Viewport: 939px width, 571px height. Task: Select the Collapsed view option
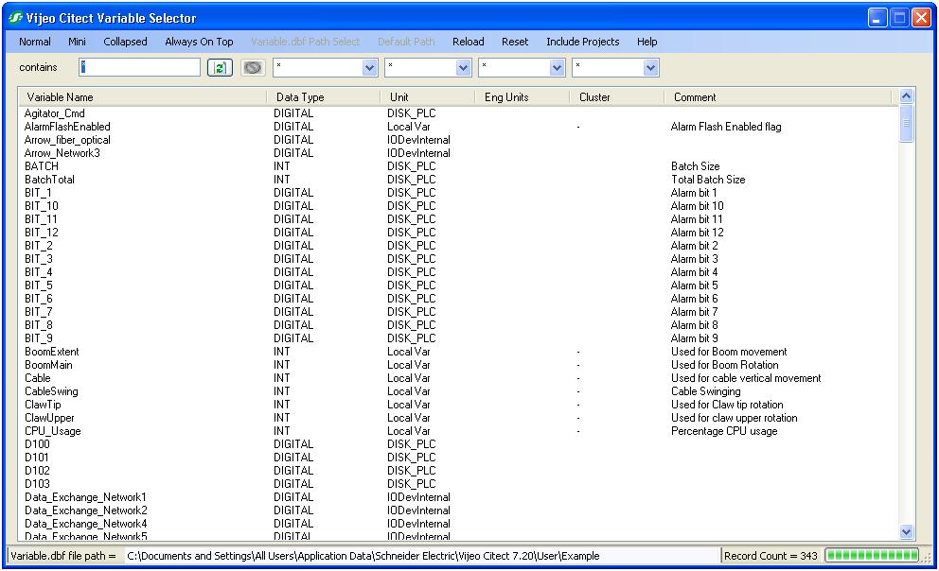point(125,42)
